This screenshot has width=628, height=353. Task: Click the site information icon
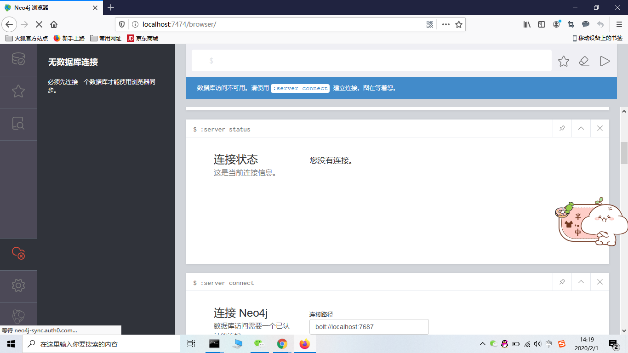point(135,24)
